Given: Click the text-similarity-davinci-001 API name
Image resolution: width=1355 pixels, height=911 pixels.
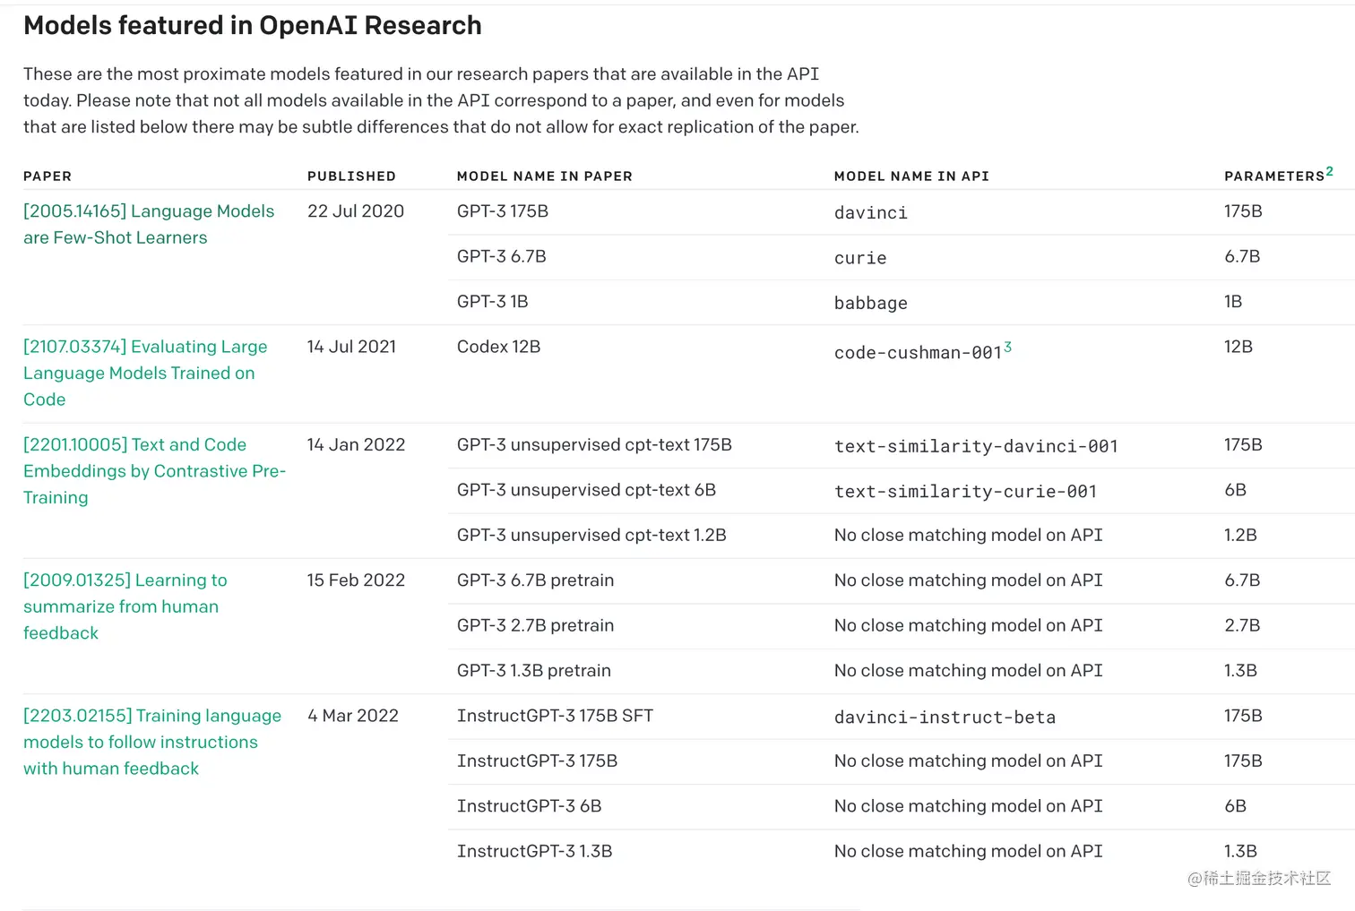Looking at the screenshot, I should 976,446.
